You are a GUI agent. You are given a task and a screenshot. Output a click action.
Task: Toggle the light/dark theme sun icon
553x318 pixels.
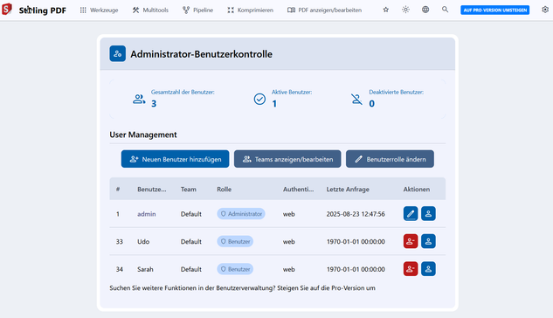(x=405, y=10)
